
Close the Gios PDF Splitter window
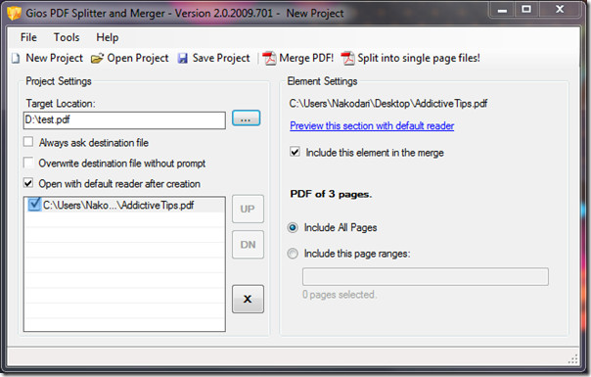point(560,10)
